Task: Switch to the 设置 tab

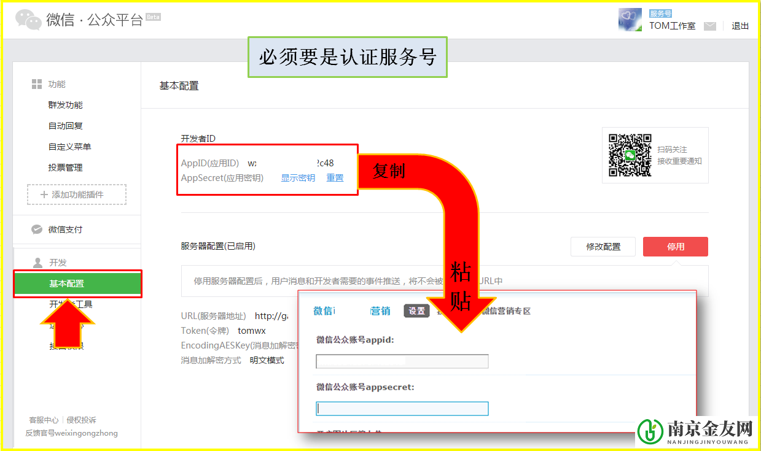Action: coord(418,310)
